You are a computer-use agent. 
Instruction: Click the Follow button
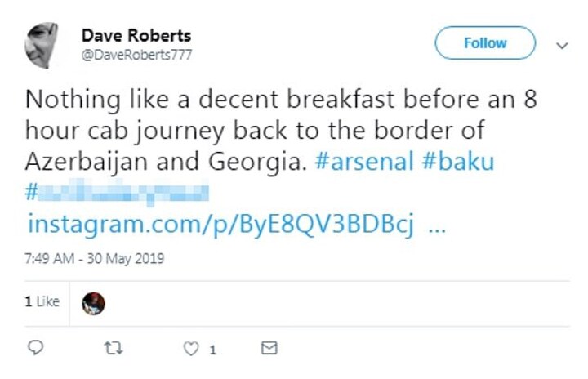(x=484, y=43)
